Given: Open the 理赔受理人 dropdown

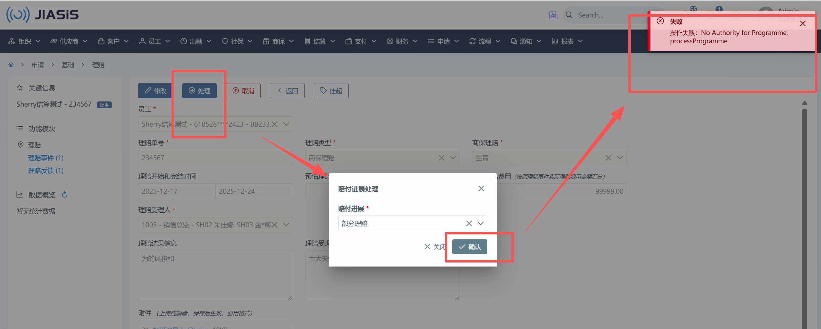Looking at the screenshot, I should pyautogui.click(x=286, y=225).
